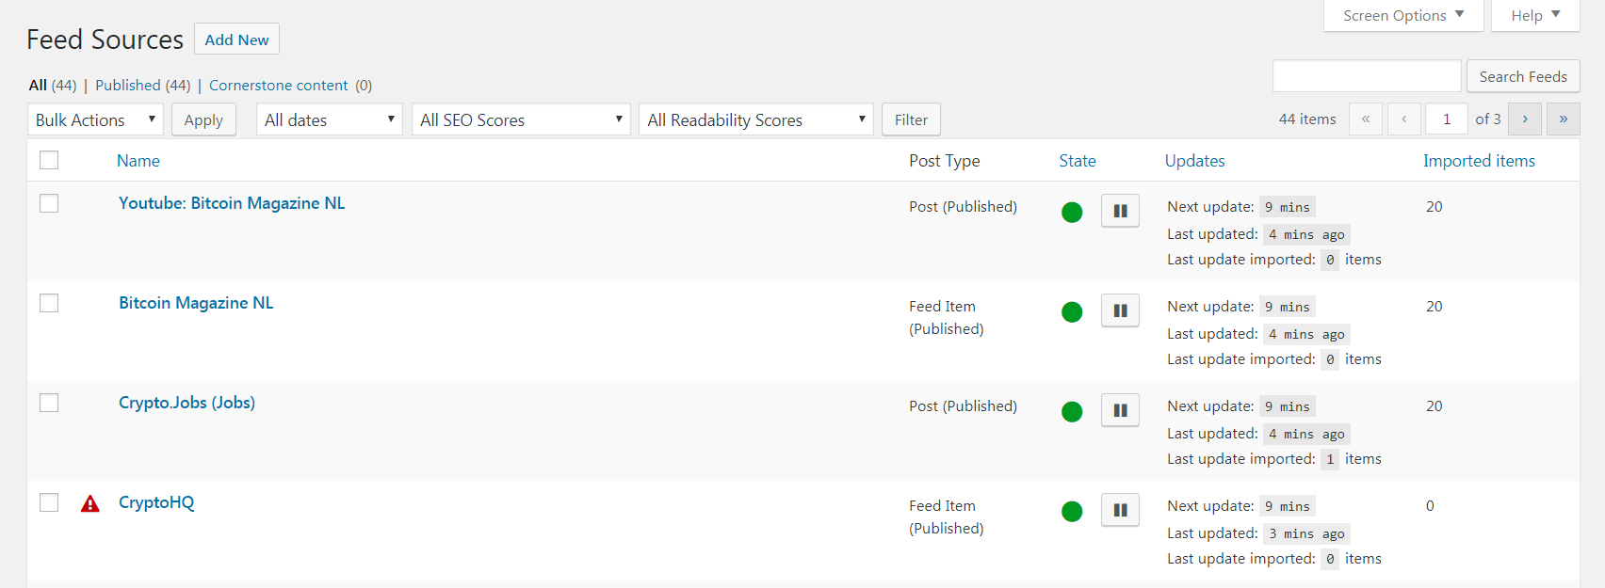Viewport: 1605px width, 588px height.
Task: Open the All Readability Scores dropdown
Action: click(756, 119)
